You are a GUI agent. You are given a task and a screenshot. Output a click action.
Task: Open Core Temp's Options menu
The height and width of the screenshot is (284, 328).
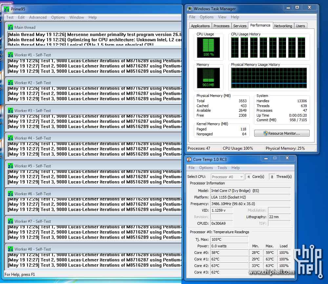point(206,168)
